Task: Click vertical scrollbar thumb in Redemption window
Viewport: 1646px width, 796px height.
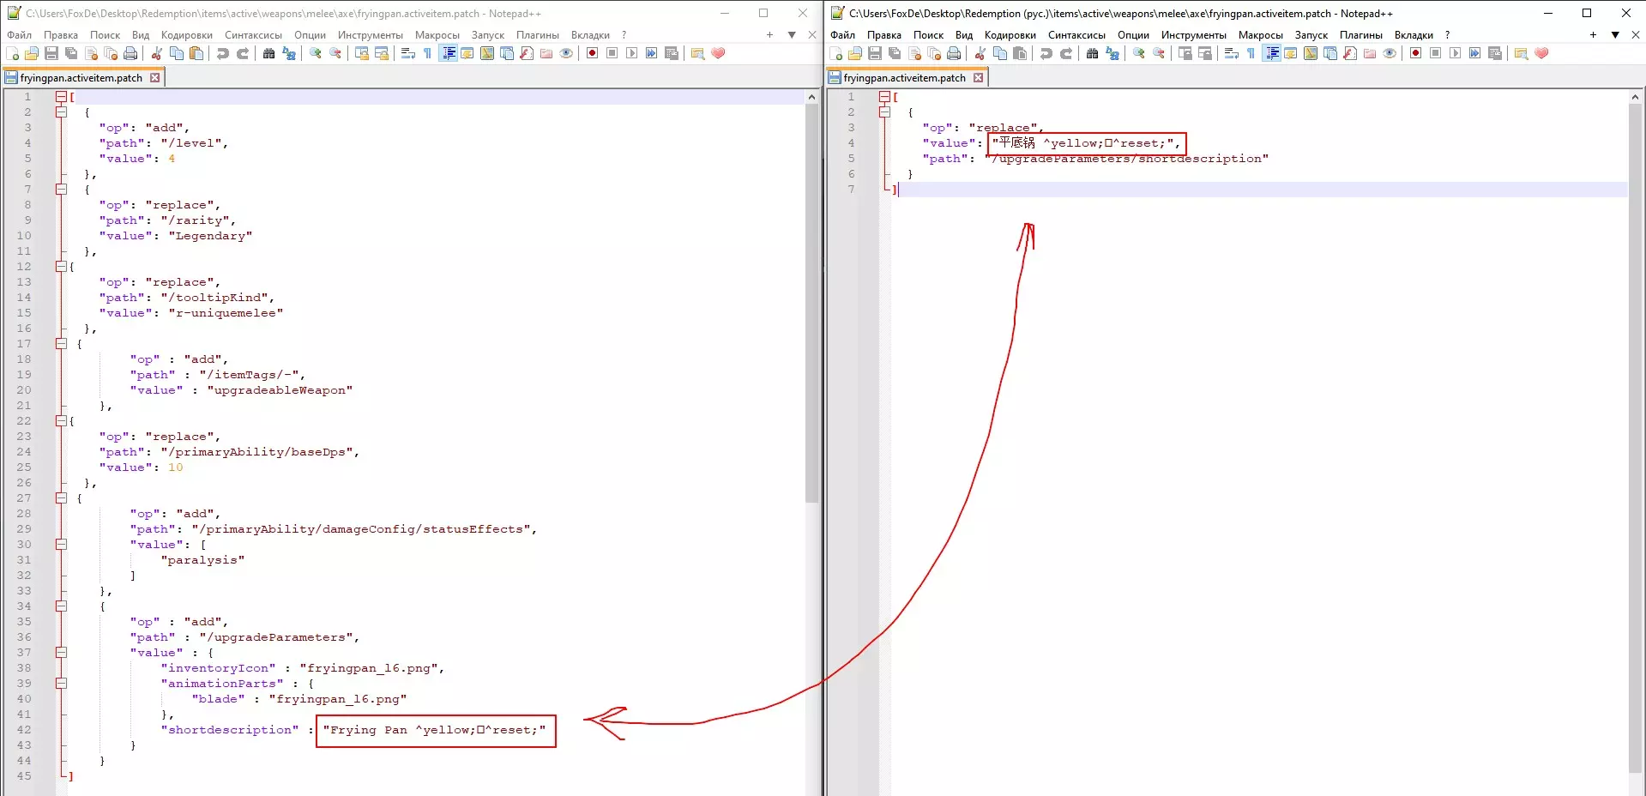Action: pyautogui.click(x=811, y=302)
